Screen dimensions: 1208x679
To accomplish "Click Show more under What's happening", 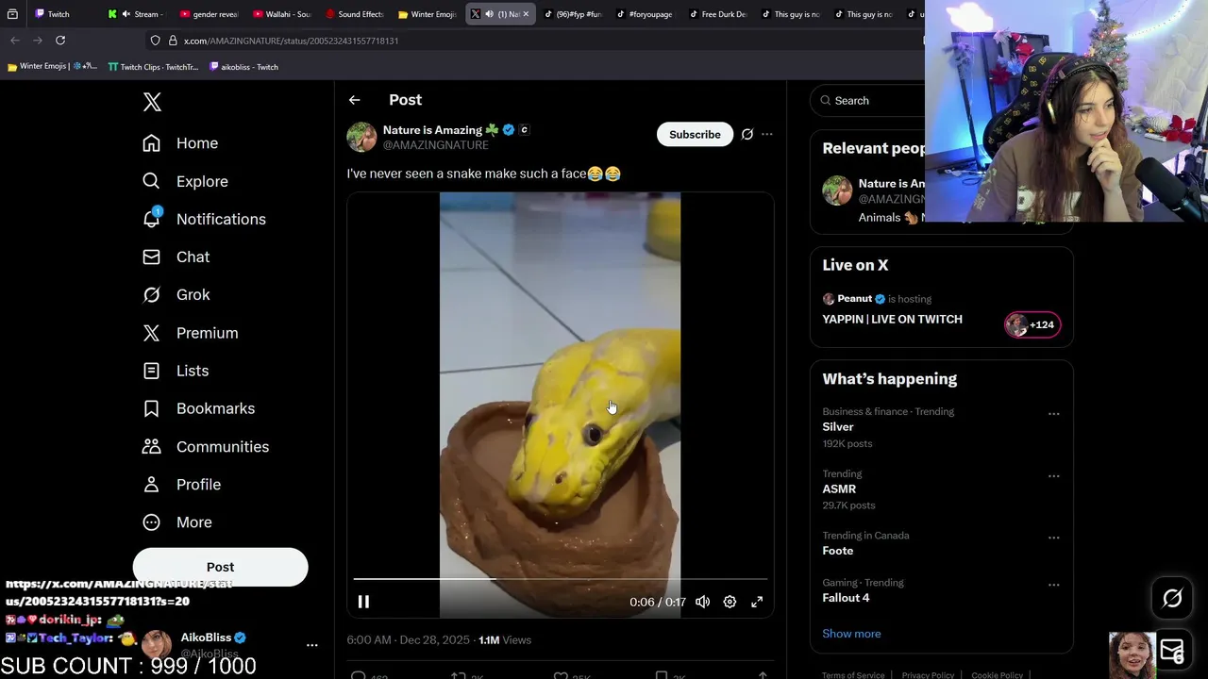I will [851, 634].
